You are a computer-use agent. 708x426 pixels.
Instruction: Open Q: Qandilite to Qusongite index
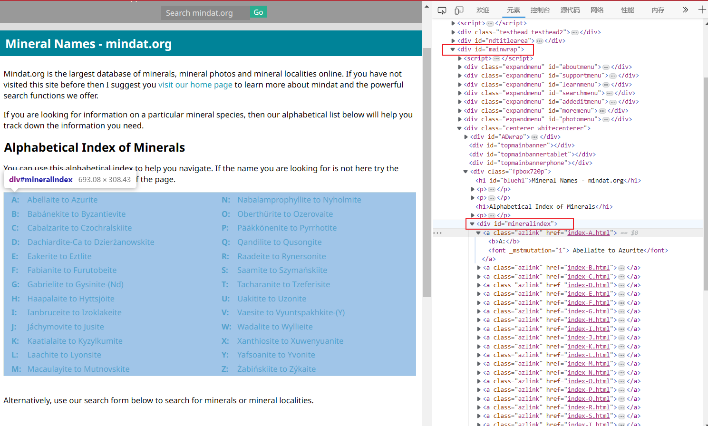272,242
